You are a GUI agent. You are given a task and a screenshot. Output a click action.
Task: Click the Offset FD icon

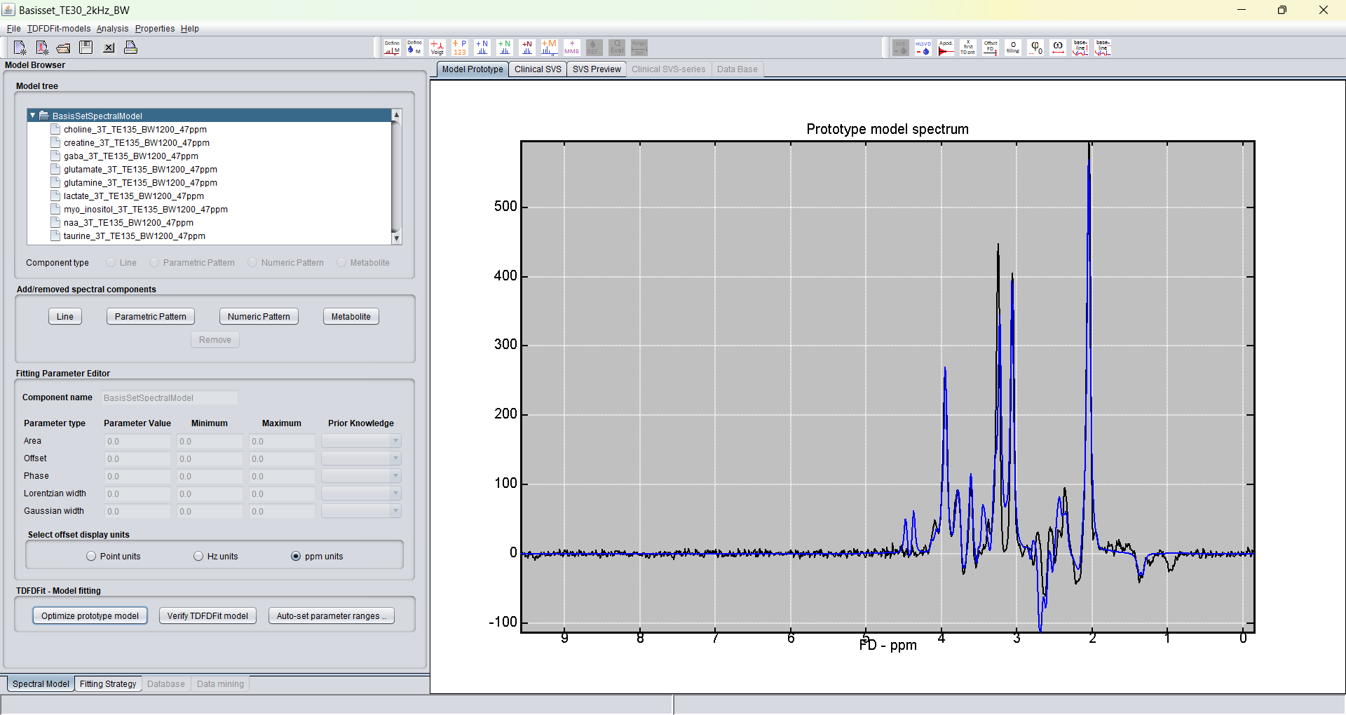pos(991,48)
